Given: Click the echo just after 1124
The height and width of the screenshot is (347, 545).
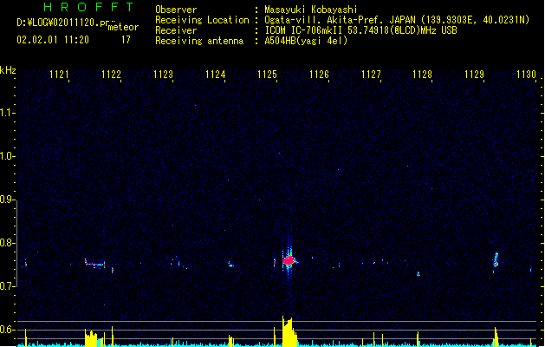Looking at the screenshot, I should pyautogui.click(x=230, y=265).
